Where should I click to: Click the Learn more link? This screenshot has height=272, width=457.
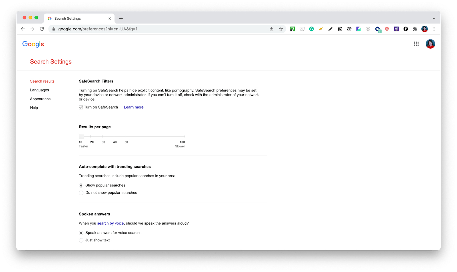pyautogui.click(x=133, y=107)
